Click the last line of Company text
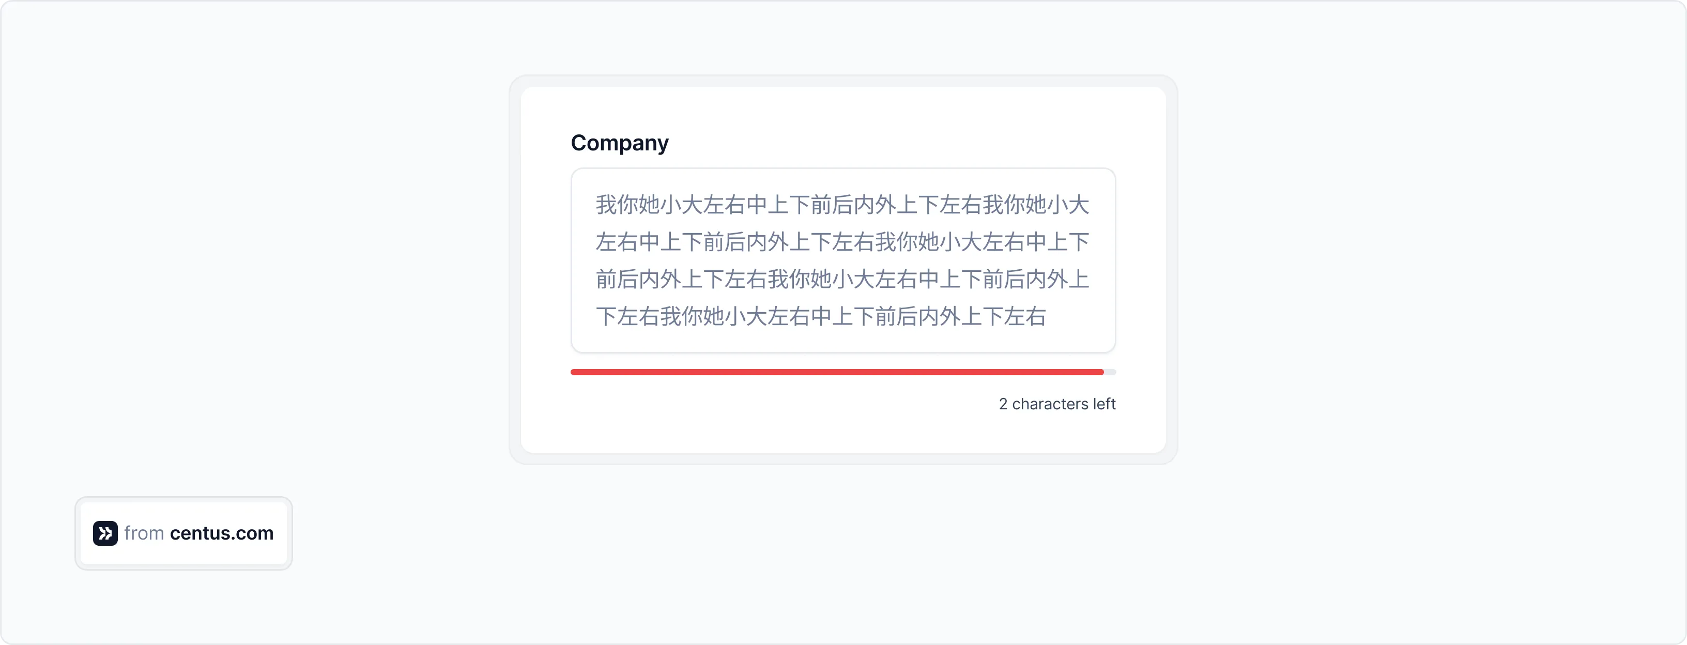The width and height of the screenshot is (1687, 645). pos(820,317)
